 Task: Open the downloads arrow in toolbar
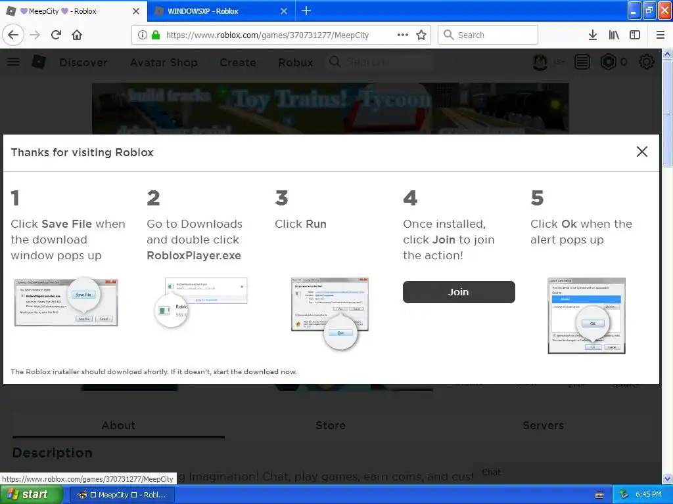tap(593, 35)
